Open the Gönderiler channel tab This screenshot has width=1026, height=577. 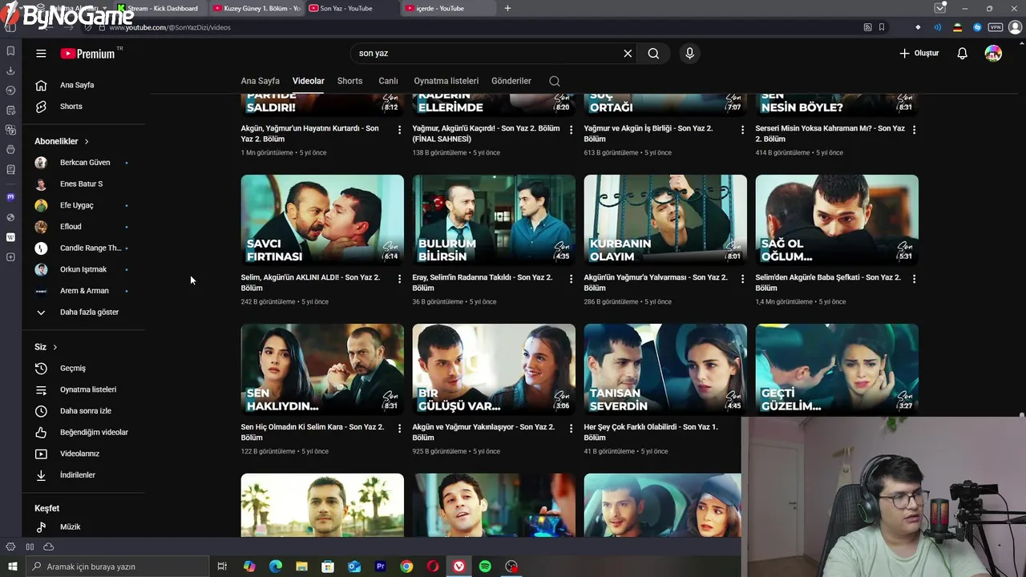point(511,81)
